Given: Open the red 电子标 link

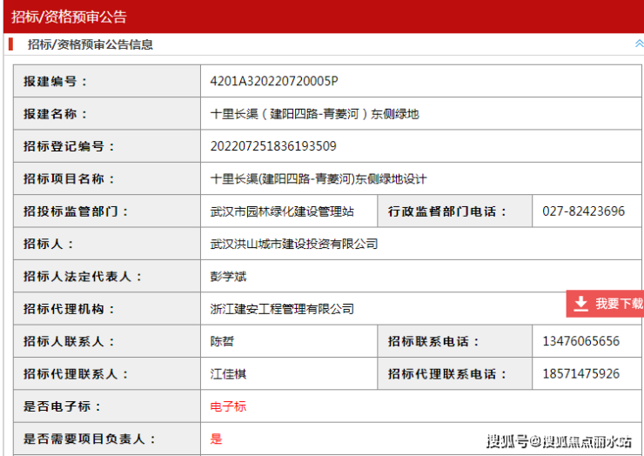Looking at the screenshot, I should pyautogui.click(x=228, y=406).
